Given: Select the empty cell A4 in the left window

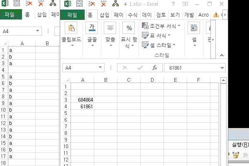Looking at the screenshot, I should pyautogui.click(x=22, y=70).
